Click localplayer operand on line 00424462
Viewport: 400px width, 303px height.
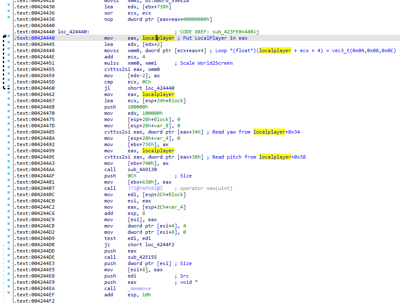click(158, 94)
